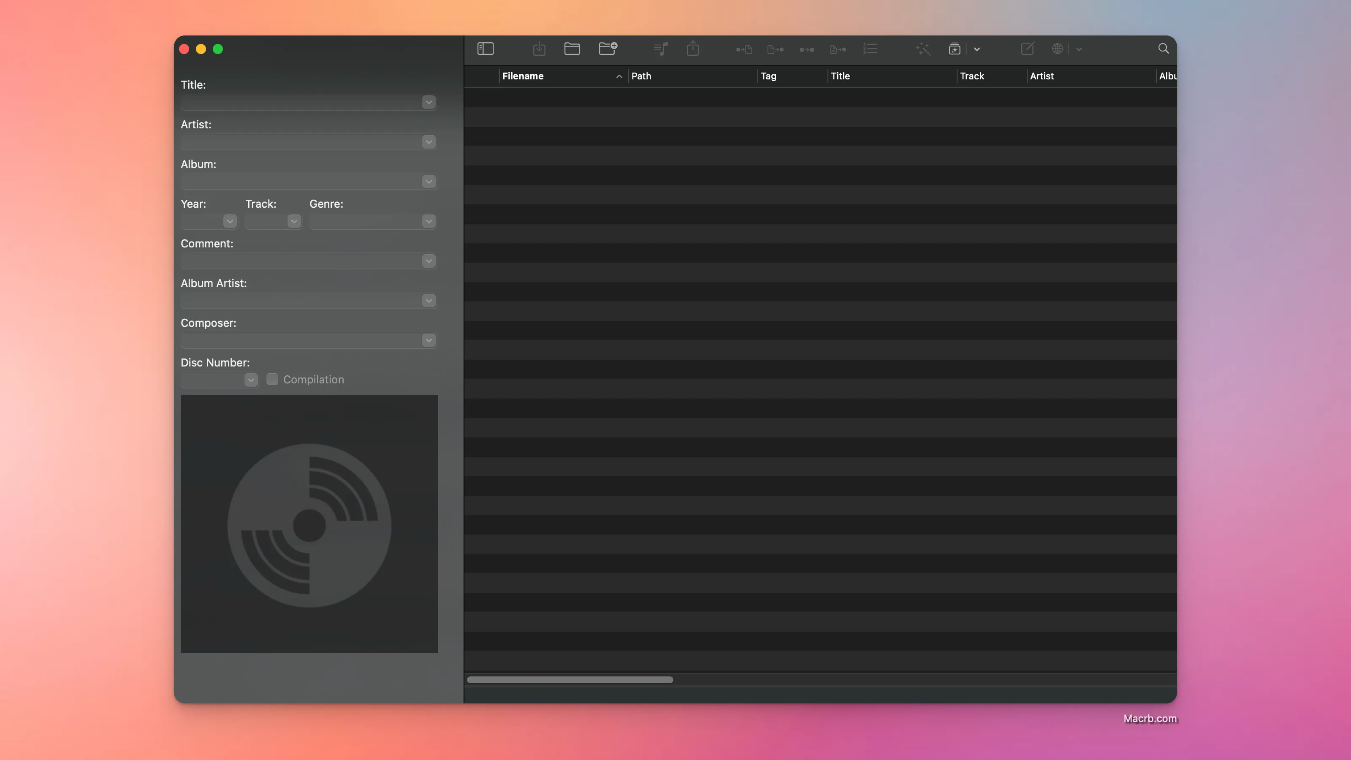1351x760 pixels.
Task: Open the Artist field dropdown
Action: pos(429,142)
